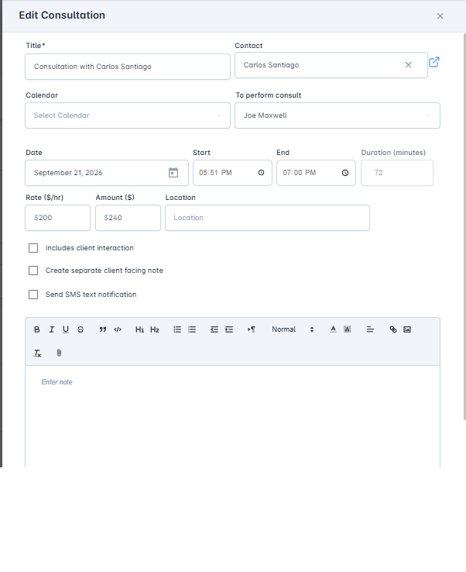Open the date picker calendar icon

173,173
